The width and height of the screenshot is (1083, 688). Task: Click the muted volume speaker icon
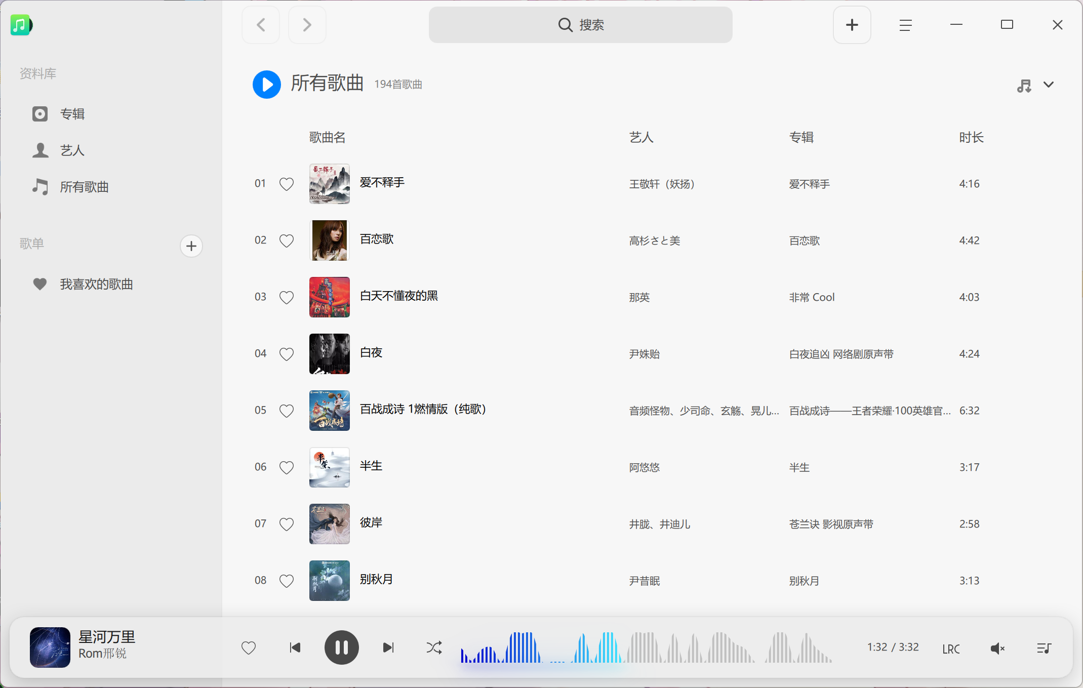[x=997, y=649]
